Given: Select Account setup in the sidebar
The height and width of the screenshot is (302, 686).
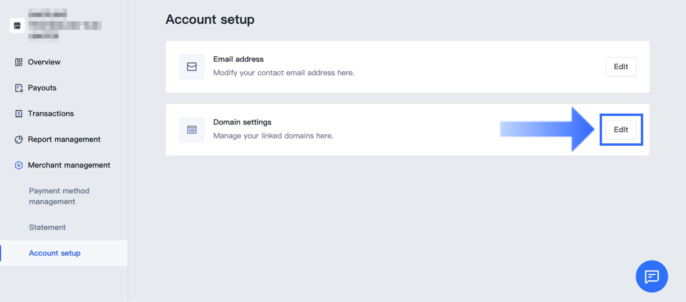Looking at the screenshot, I should tap(55, 253).
